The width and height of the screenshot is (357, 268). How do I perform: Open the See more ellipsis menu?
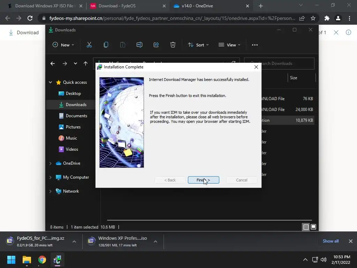click(x=255, y=45)
